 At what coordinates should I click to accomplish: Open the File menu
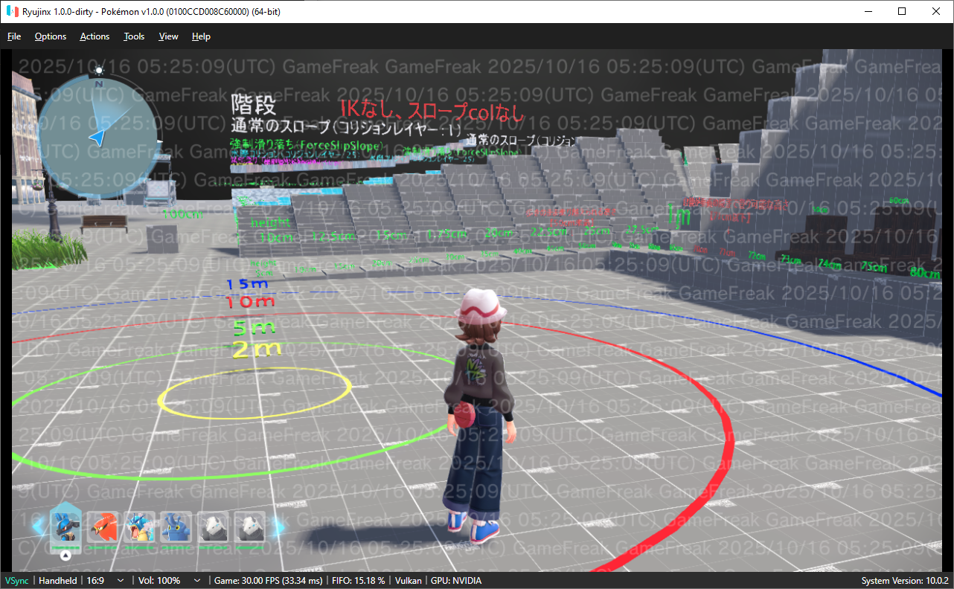click(14, 36)
